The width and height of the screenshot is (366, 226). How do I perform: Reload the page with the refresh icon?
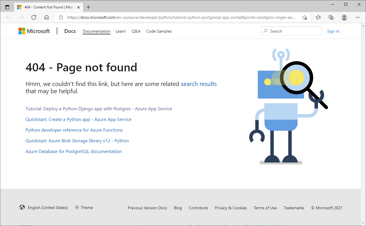click(34, 17)
